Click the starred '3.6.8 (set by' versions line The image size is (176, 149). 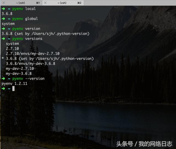(48, 59)
